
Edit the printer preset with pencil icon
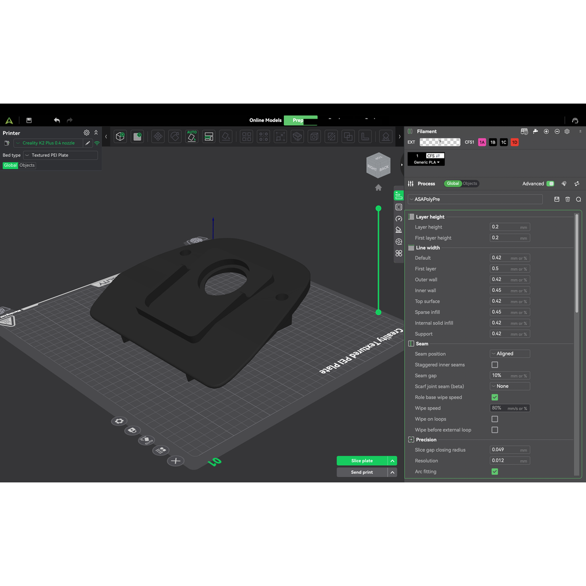click(88, 143)
